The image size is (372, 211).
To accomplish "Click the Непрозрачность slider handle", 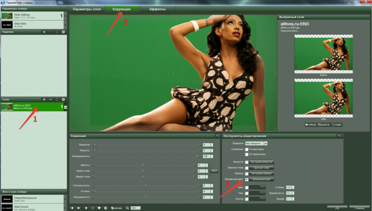I will click(197, 156).
